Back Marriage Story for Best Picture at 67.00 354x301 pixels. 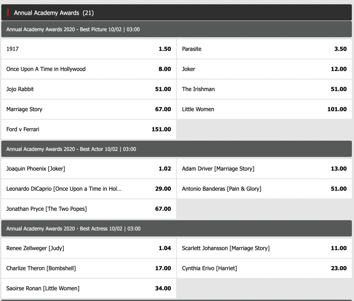tap(88, 109)
